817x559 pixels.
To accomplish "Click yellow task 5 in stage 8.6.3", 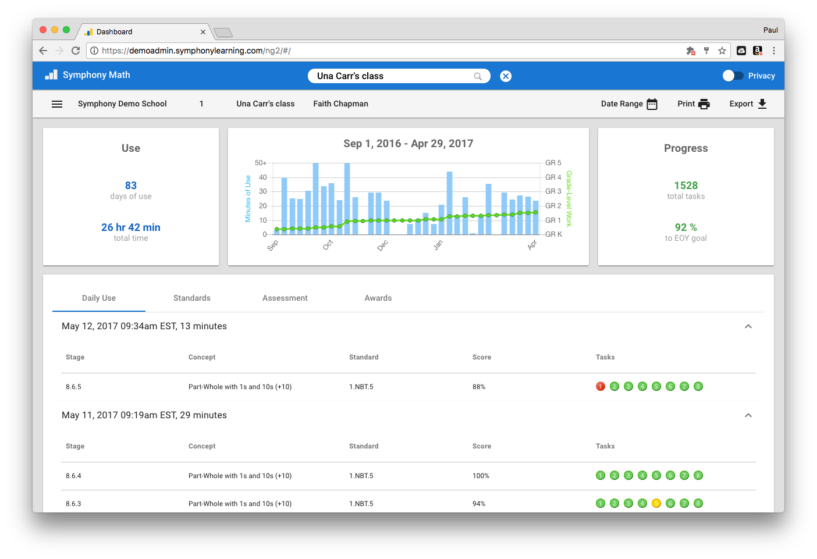I will pyautogui.click(x=656, y=503).
